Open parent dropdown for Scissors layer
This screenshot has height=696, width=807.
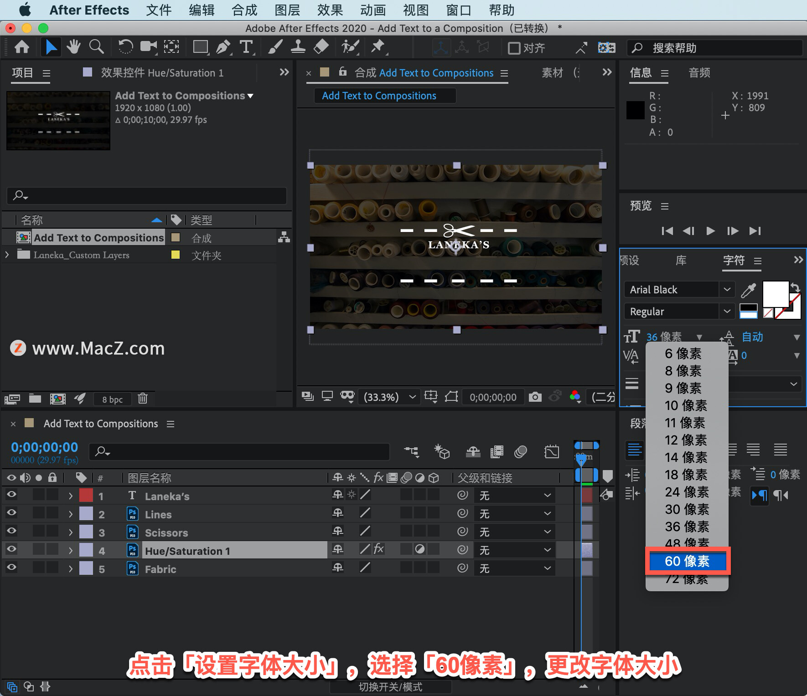coord(514,532)
